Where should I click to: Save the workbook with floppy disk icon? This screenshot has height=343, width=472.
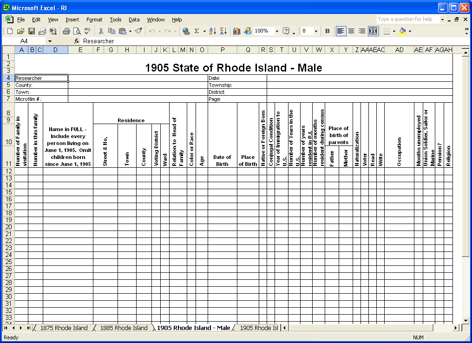[x=31, y=31]
